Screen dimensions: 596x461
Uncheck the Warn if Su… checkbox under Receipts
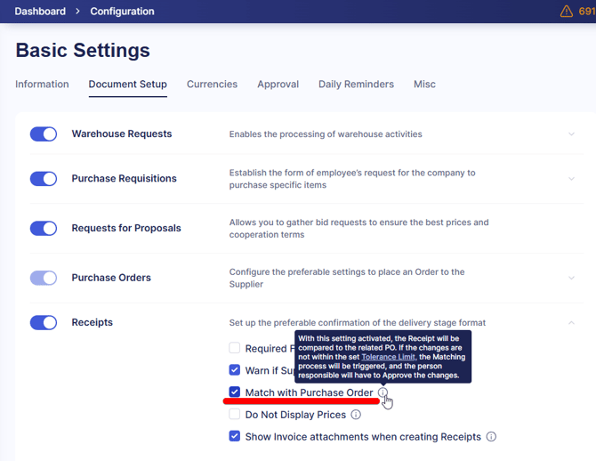pyautogui.click(x=235, y=369)
